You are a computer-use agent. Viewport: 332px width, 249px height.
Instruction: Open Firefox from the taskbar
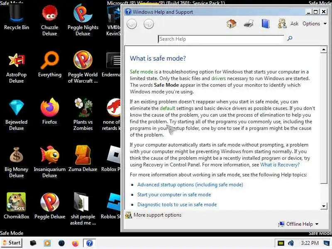tap(75, 243)
